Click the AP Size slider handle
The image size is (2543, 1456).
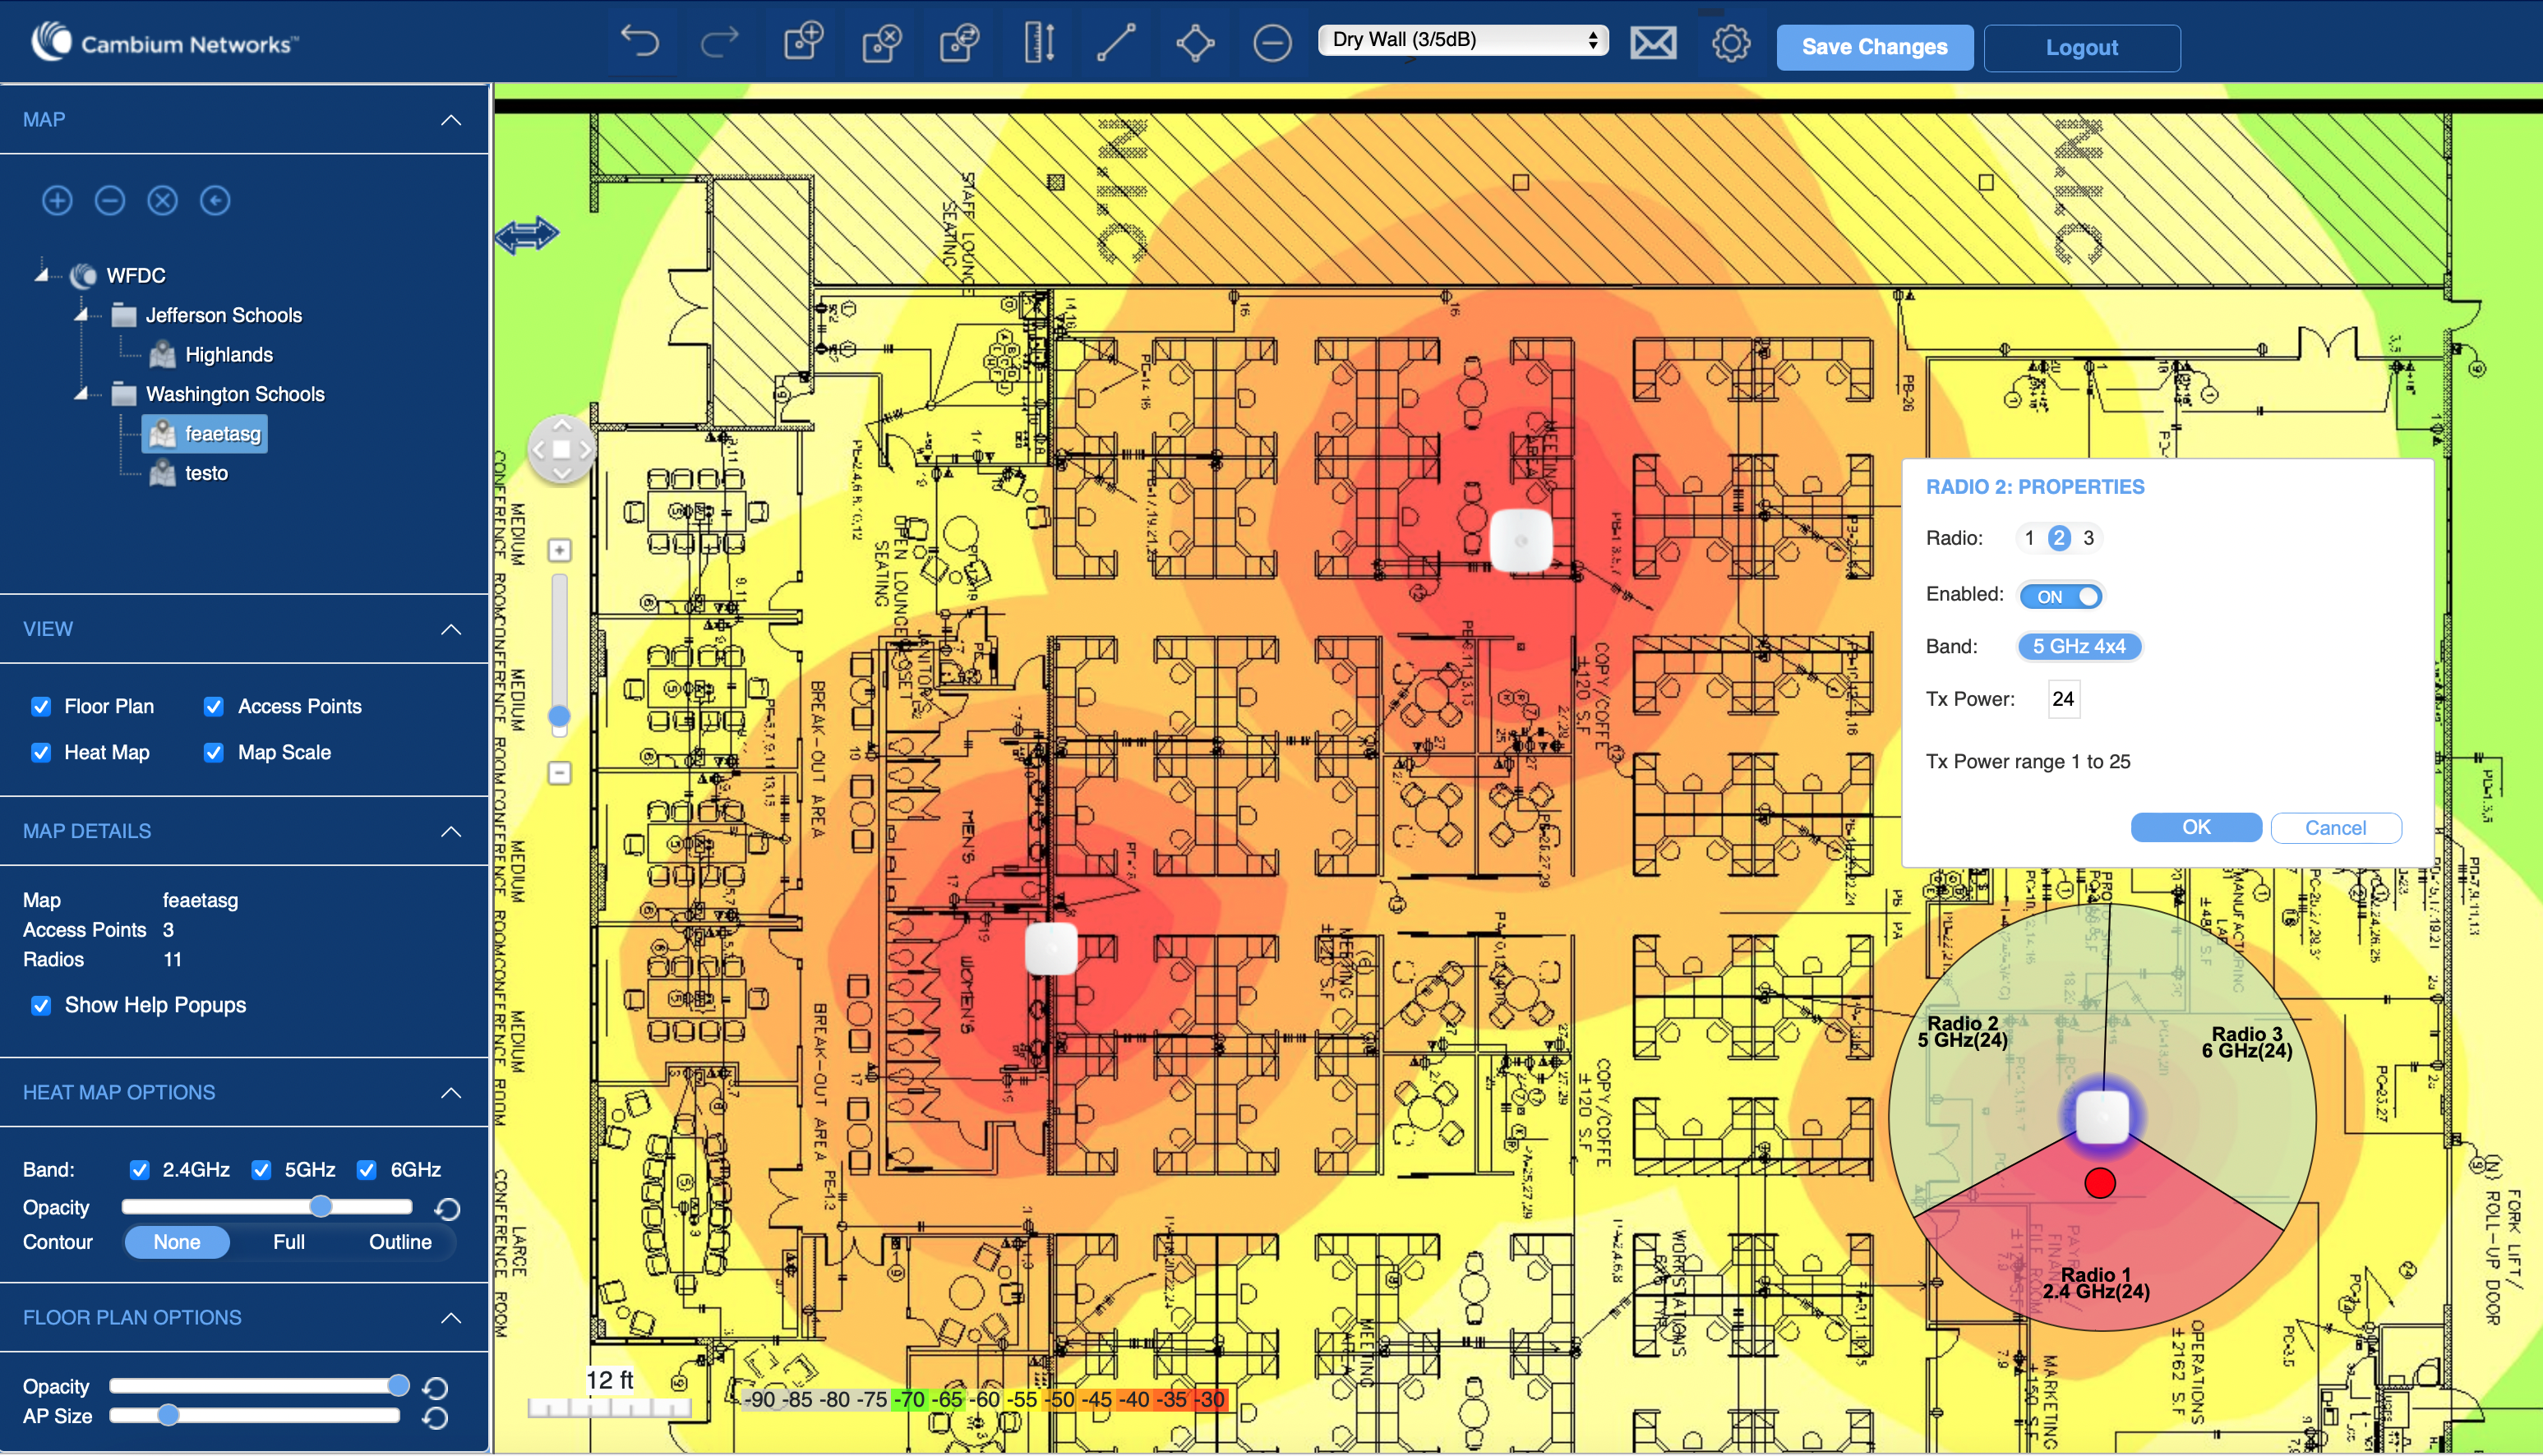(168, 1415)
